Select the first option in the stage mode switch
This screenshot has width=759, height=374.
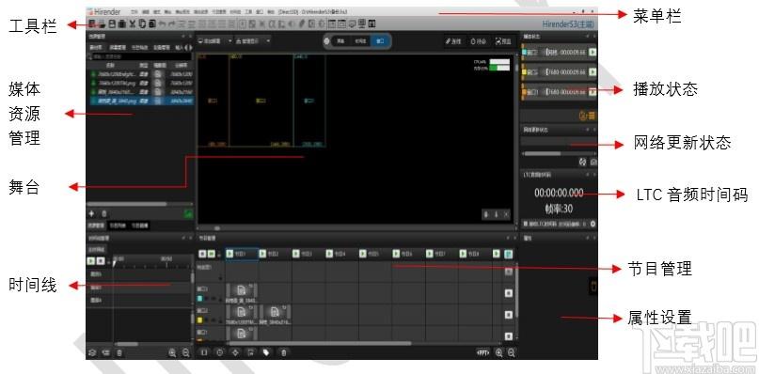click(340, 41)
